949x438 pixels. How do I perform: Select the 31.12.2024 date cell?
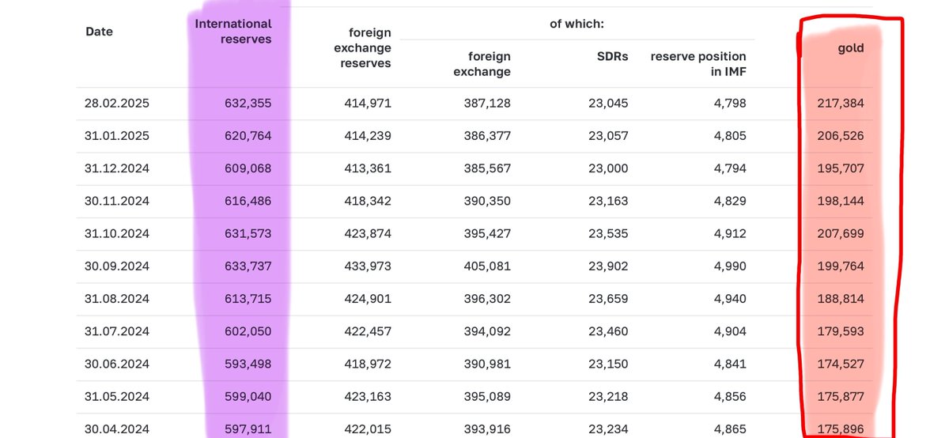tap(117, 168)
